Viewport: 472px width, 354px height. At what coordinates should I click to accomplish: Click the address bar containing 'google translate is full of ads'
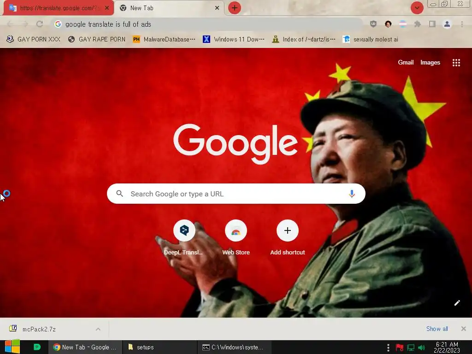[x=207, y=24]
